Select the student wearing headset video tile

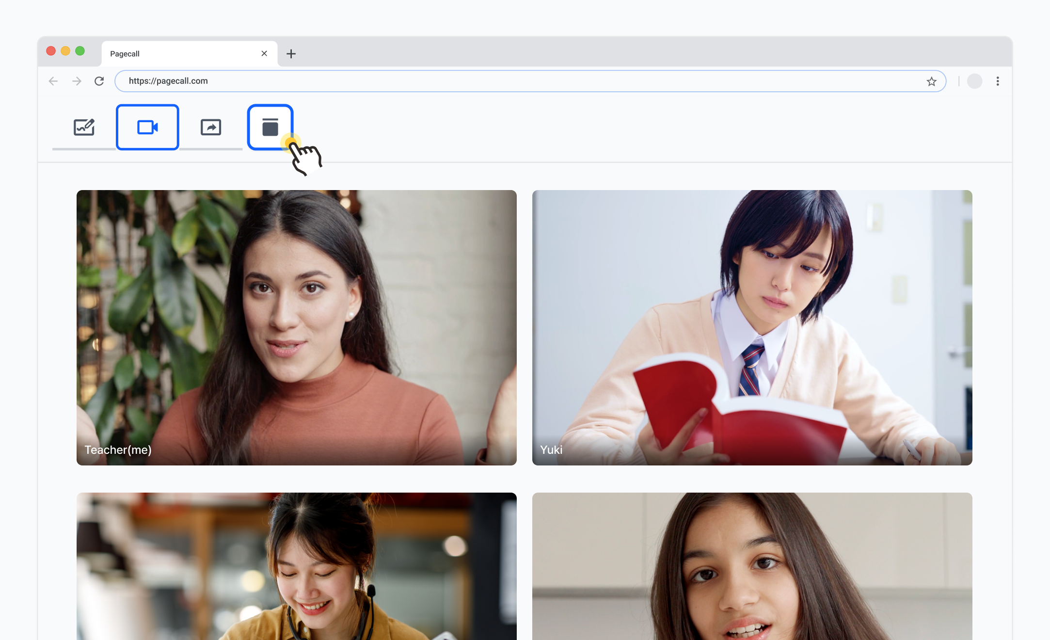(297, 566)
